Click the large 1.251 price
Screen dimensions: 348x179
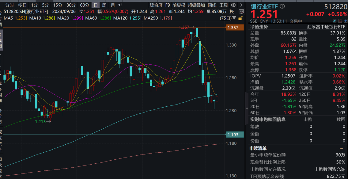[264, 15]
